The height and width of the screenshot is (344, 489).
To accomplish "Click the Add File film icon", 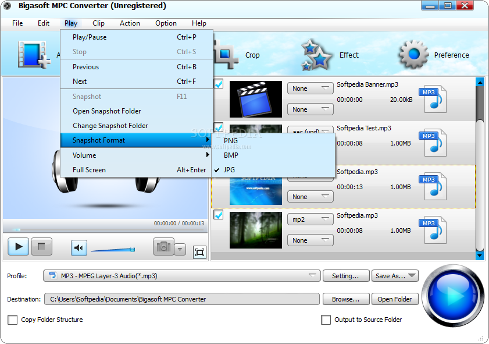I will pos(34,55).
